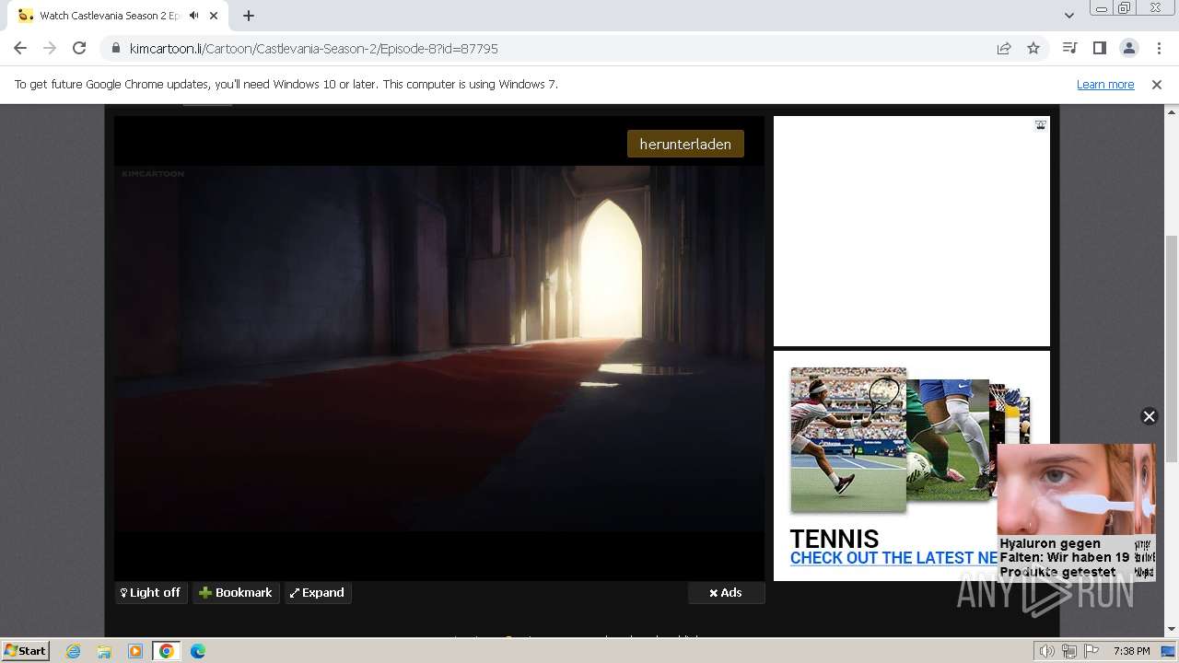This screenshot has height=663, width=1179.
Task: Click the 7:38 PM clock
Action: (1131, 651)
